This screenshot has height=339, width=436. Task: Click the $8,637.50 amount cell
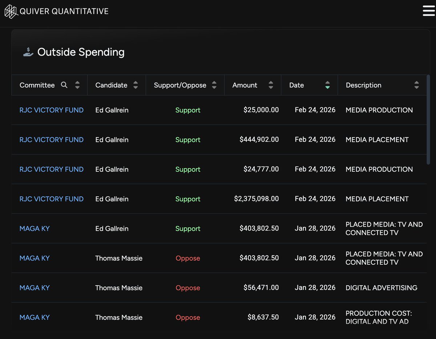[263, 317]
